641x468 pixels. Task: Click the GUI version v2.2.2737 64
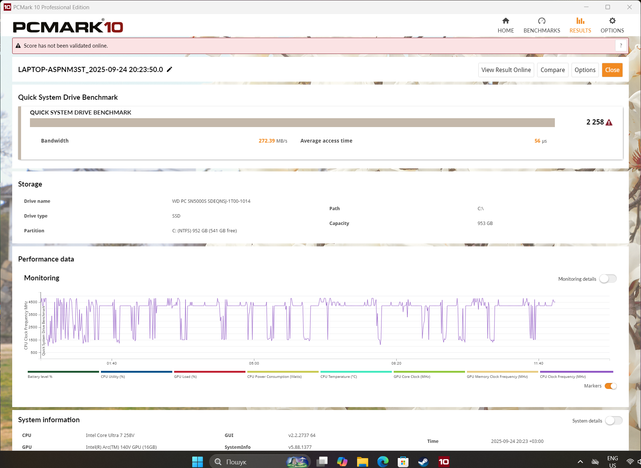coord(302,435)
